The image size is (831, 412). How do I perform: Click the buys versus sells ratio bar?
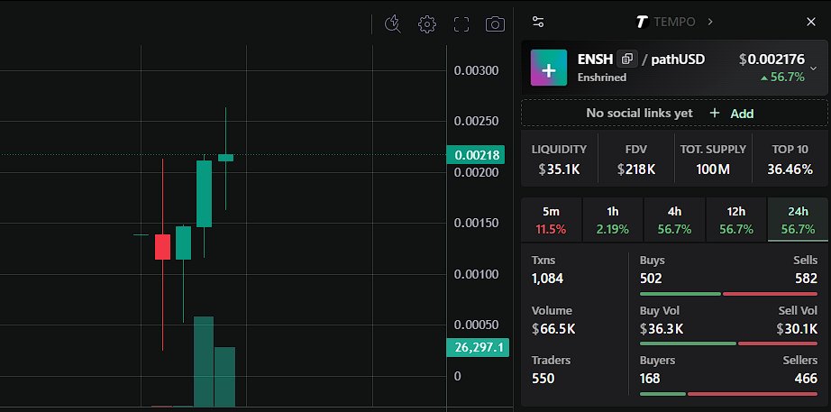pos(729,294)
